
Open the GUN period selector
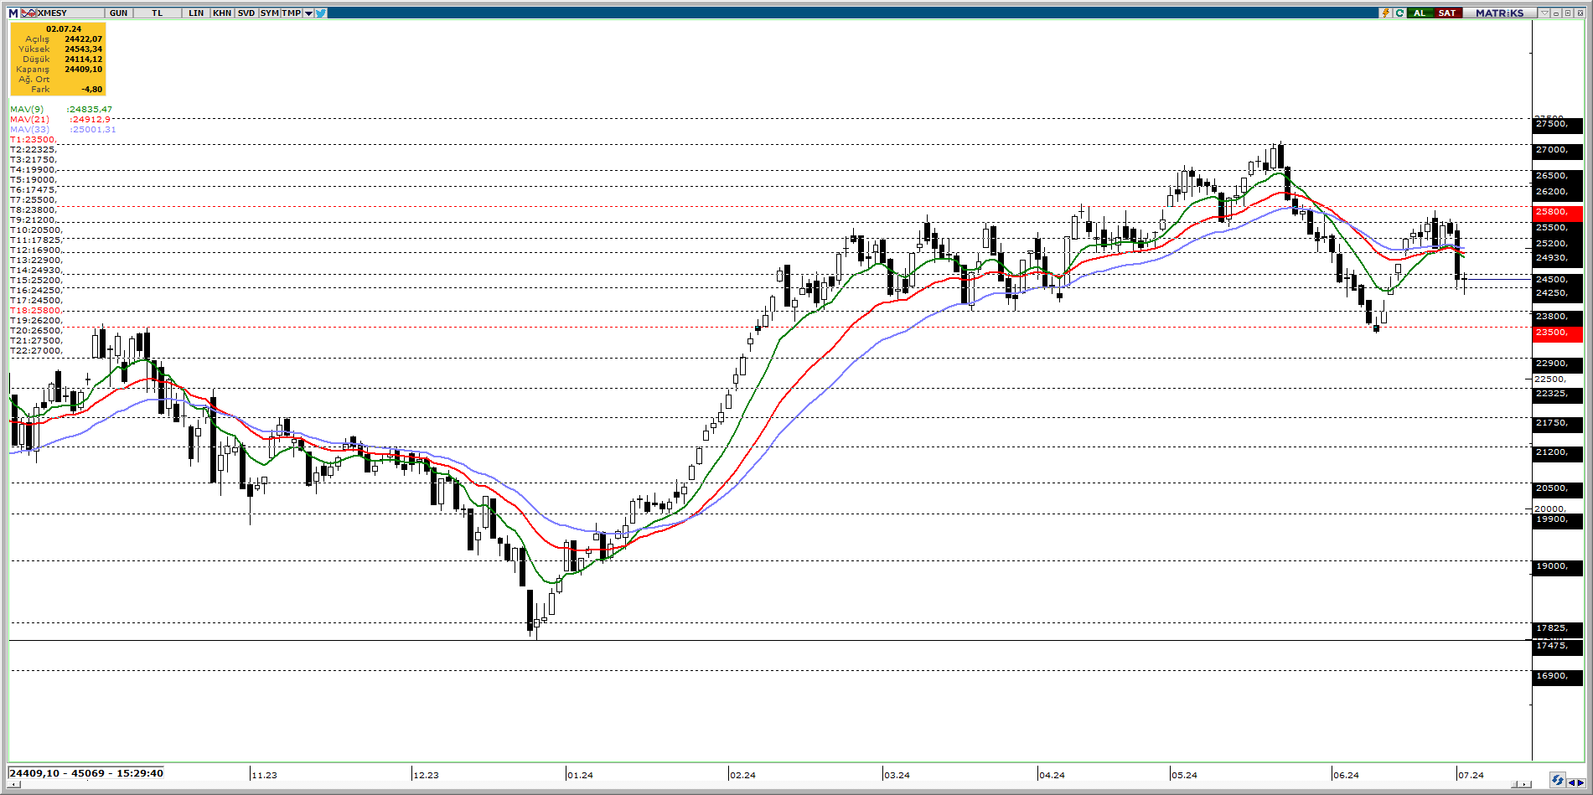click(x=119, y=13)
